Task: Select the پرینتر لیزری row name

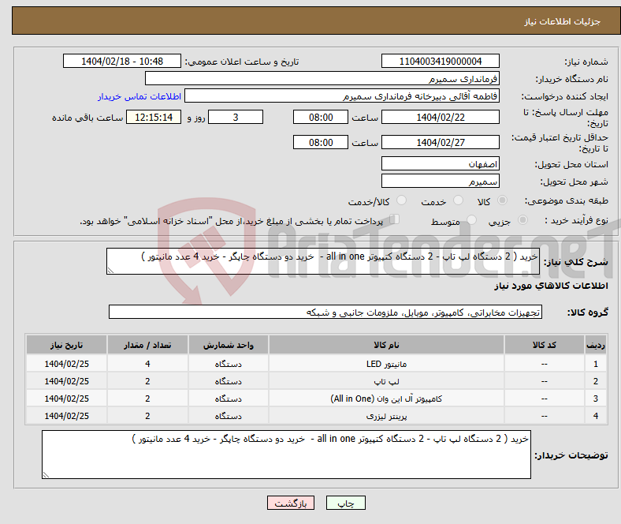Action: coord(386,416)
